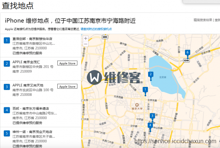Open the APPLE 南京金茂汇 result

(26, 62)
